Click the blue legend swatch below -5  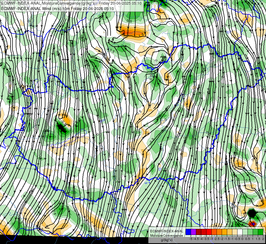click(188, 232)
